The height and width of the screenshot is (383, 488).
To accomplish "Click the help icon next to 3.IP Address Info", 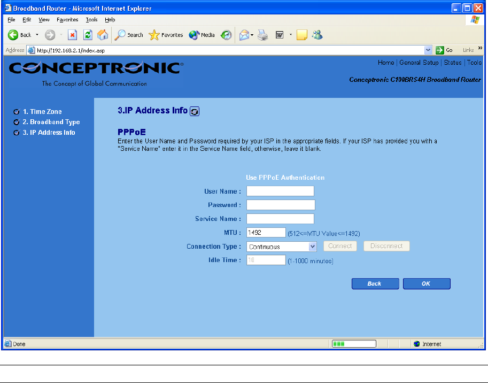I will (x=195, y=111).
